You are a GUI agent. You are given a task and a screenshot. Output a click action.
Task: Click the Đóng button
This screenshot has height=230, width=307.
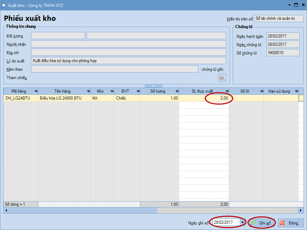[x=291, y=223]
